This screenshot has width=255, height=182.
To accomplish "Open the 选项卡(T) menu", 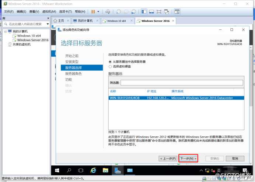I will [65, 11].
